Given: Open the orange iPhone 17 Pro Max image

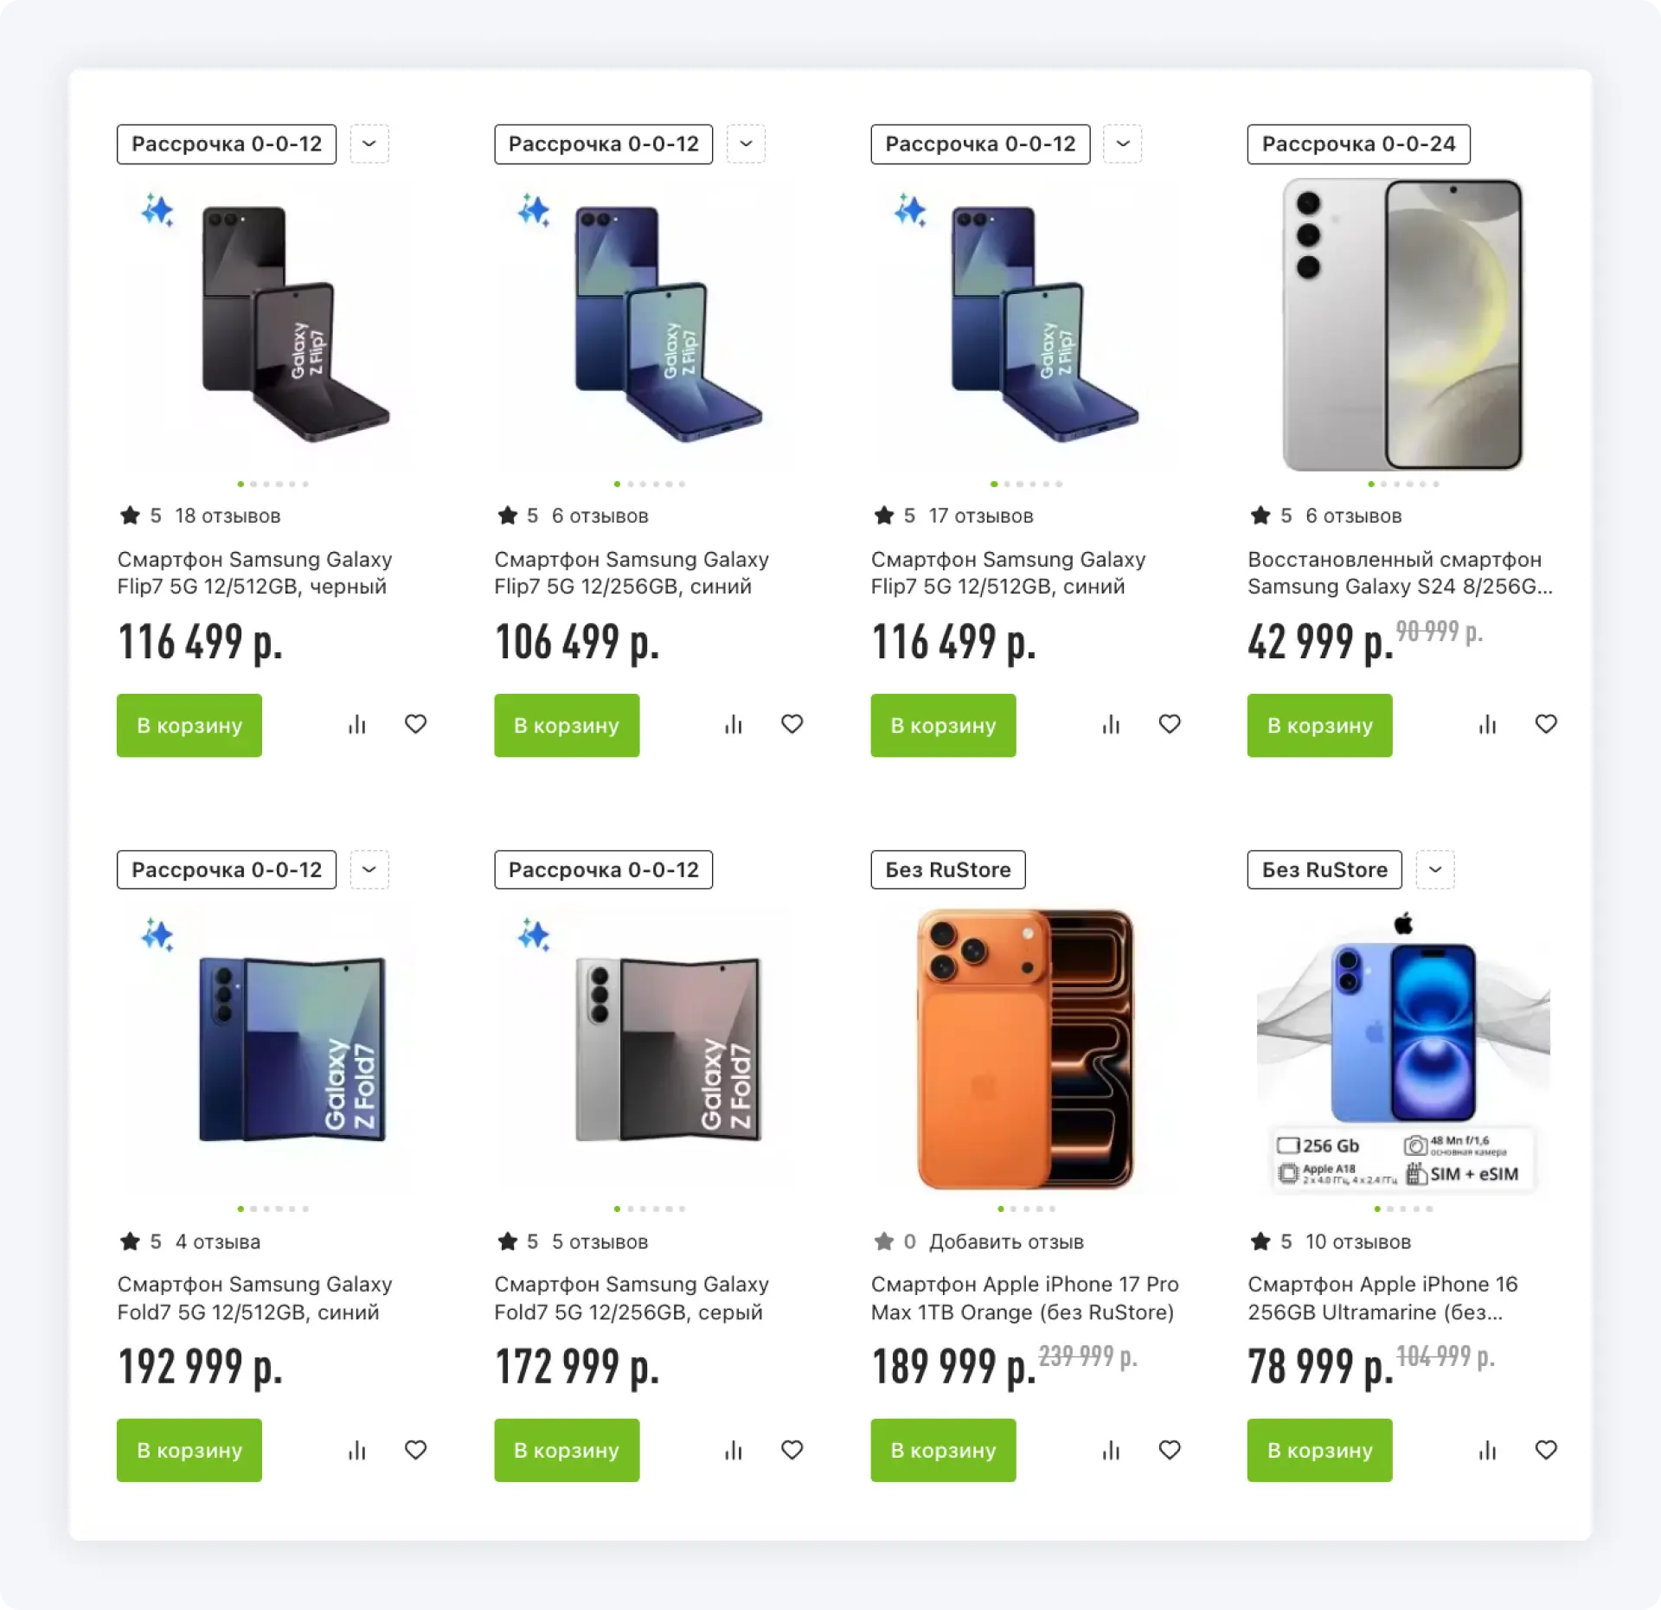Looking at the screenshot, I should (x=1025, y=1049).
